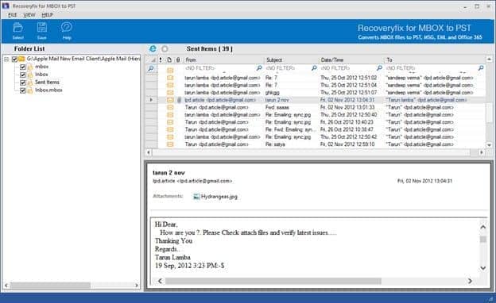Click the blue refresh icon beside Sent Items
Viewport: 496px width, 303px height.
coord(153,48)
